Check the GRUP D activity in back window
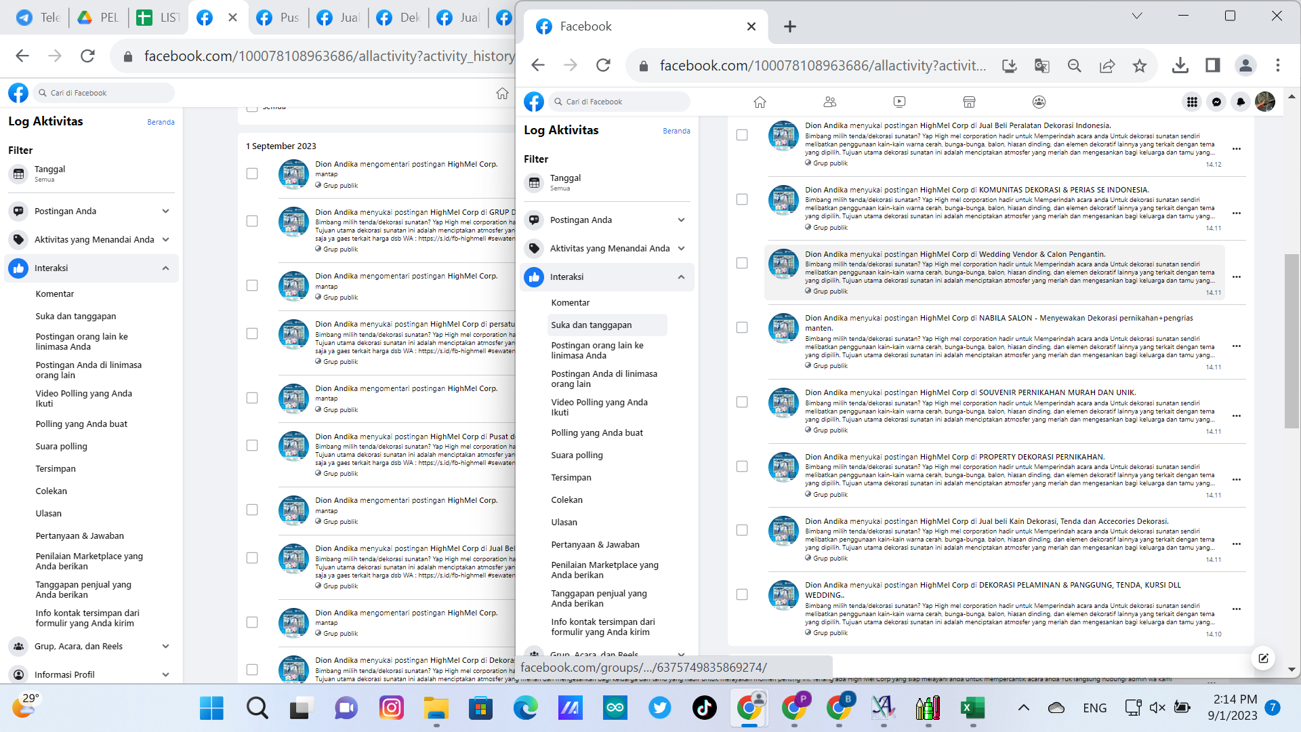 (252, 221)
